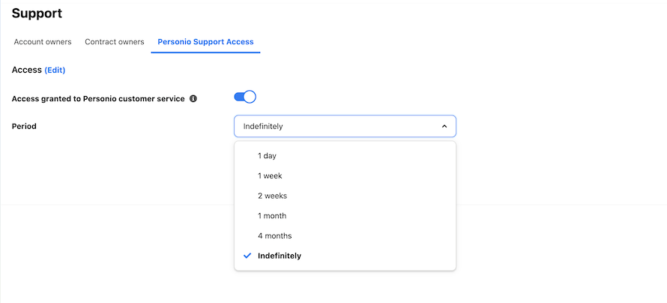This screenshot has width=667, height=303.
Task: Open the Contract owners tab
Action: [115, 42]
